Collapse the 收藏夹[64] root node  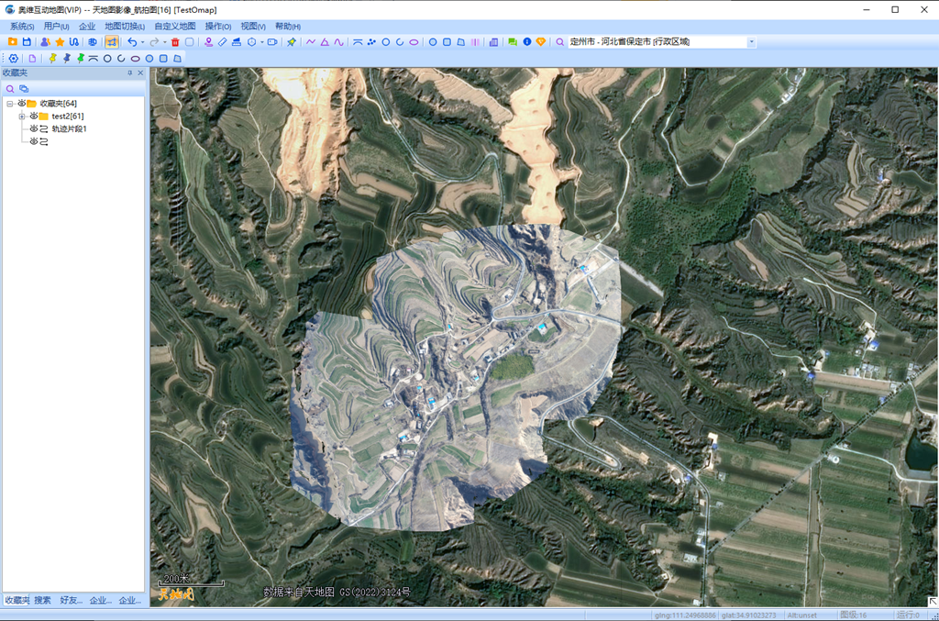click(10, 104)
